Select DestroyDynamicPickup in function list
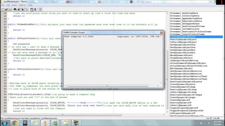The width and height of the screenshot is (225, 126). tap(183, 90)
